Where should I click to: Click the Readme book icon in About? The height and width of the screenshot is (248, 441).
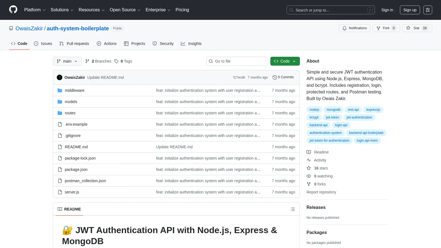(309, 152)
